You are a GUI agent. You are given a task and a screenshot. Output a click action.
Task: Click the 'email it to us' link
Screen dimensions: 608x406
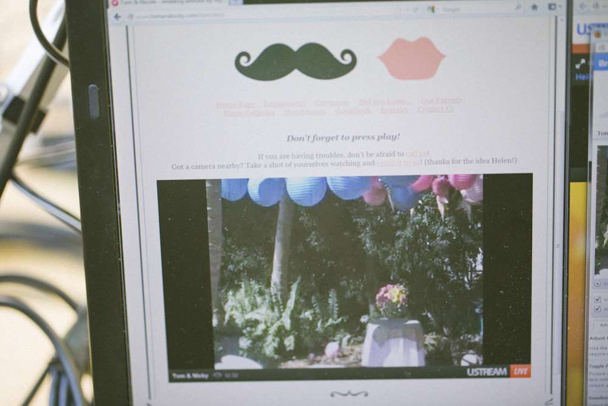click(399, 163)
